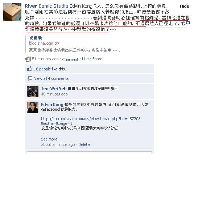This screenshot has width=198, height=204.
Task: Click Comment under the post
Action: [70, 60]
